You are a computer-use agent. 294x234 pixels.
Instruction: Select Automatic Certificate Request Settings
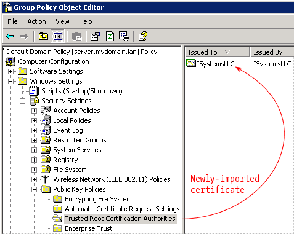tap(122, 209)
